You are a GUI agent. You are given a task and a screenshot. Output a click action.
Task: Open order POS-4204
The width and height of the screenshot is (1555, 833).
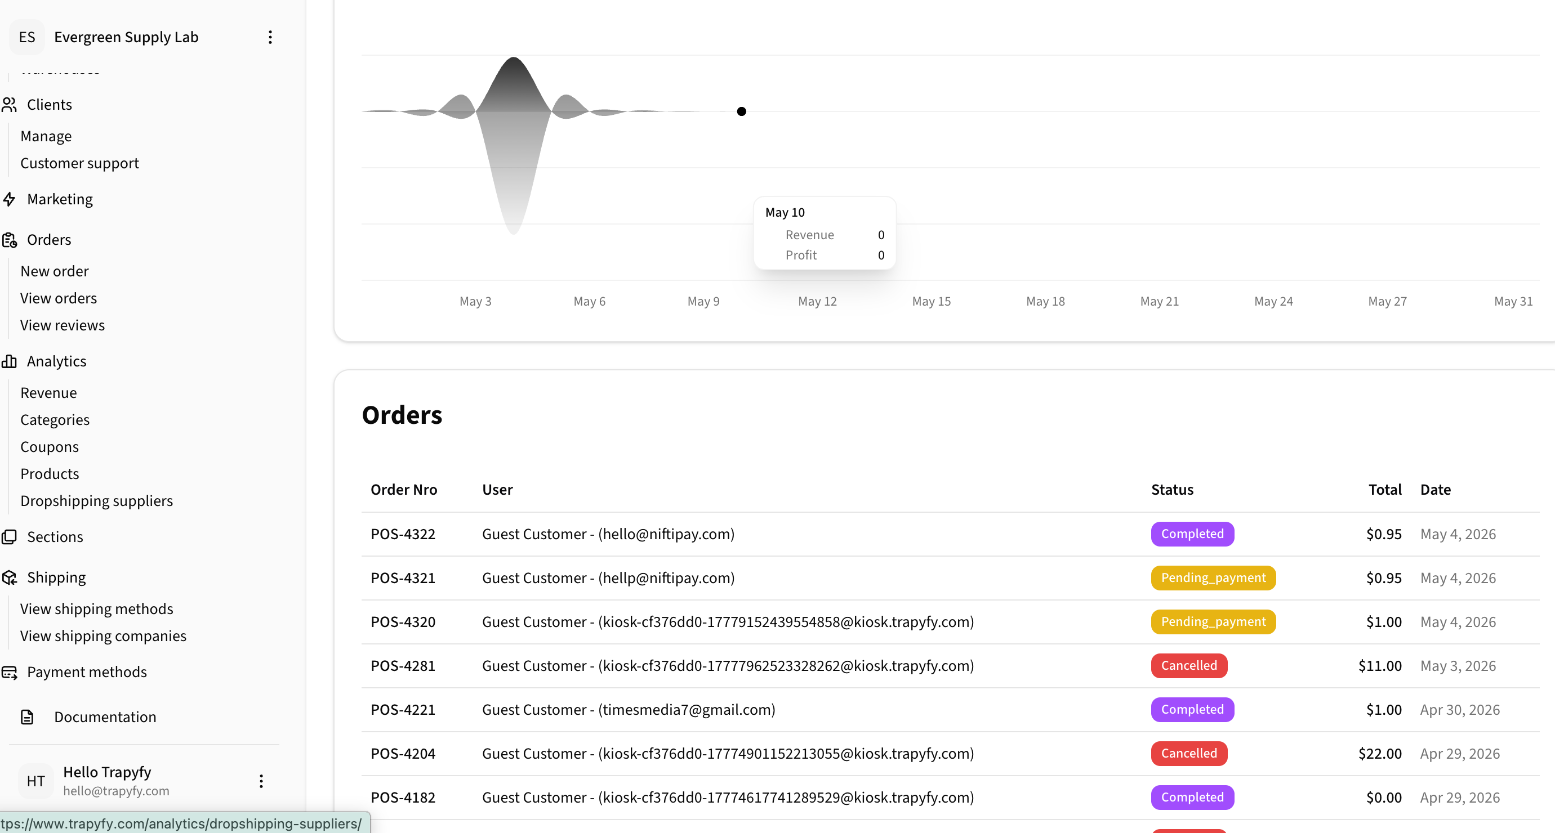pyautogui.click(x=403, y=754)
